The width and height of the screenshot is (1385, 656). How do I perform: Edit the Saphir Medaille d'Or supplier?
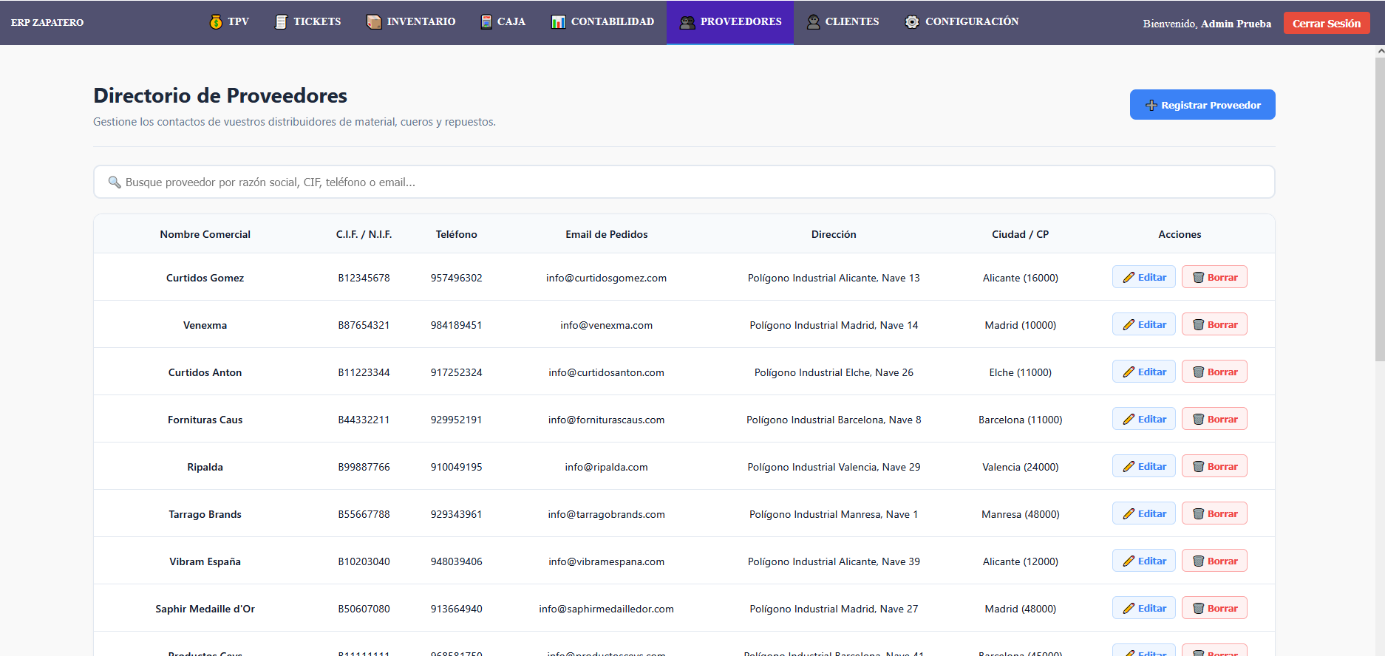tap(1144, 608)
